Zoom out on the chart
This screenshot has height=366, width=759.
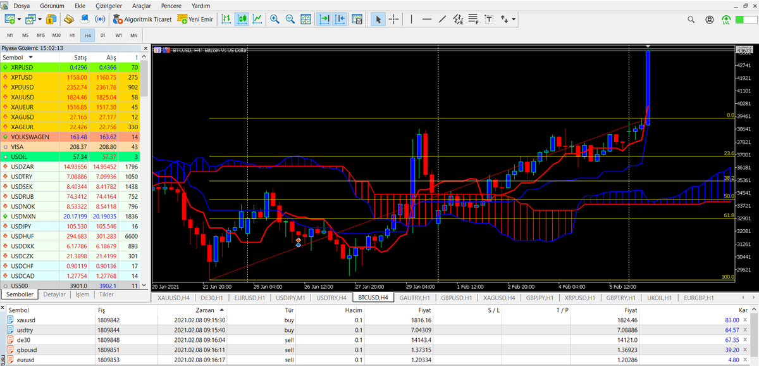pyautogui.click(x=290, y=19)
